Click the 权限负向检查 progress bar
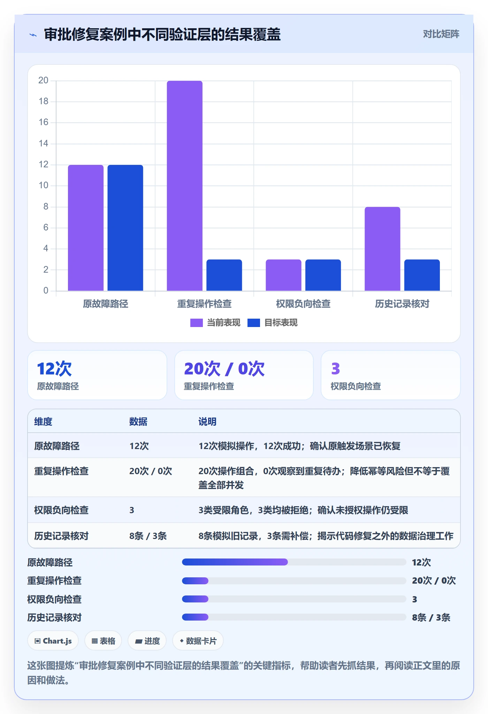The height and width of the screenshot is (714, 488). point(294,599)
